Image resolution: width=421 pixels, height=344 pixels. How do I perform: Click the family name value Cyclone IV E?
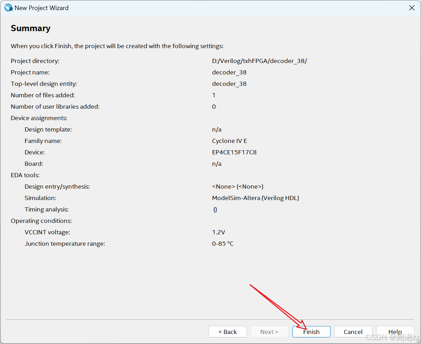click(x=229, y=141)
